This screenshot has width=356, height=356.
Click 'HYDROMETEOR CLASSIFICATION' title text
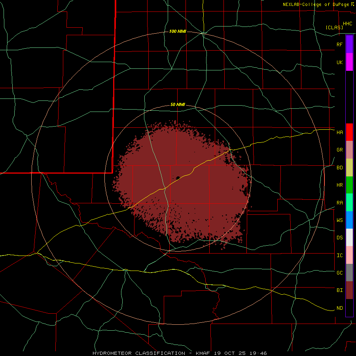point(139,353)
